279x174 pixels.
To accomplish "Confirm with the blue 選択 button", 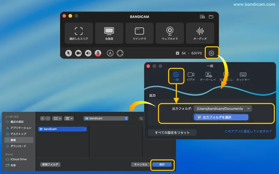I will [x=162, y=165].
